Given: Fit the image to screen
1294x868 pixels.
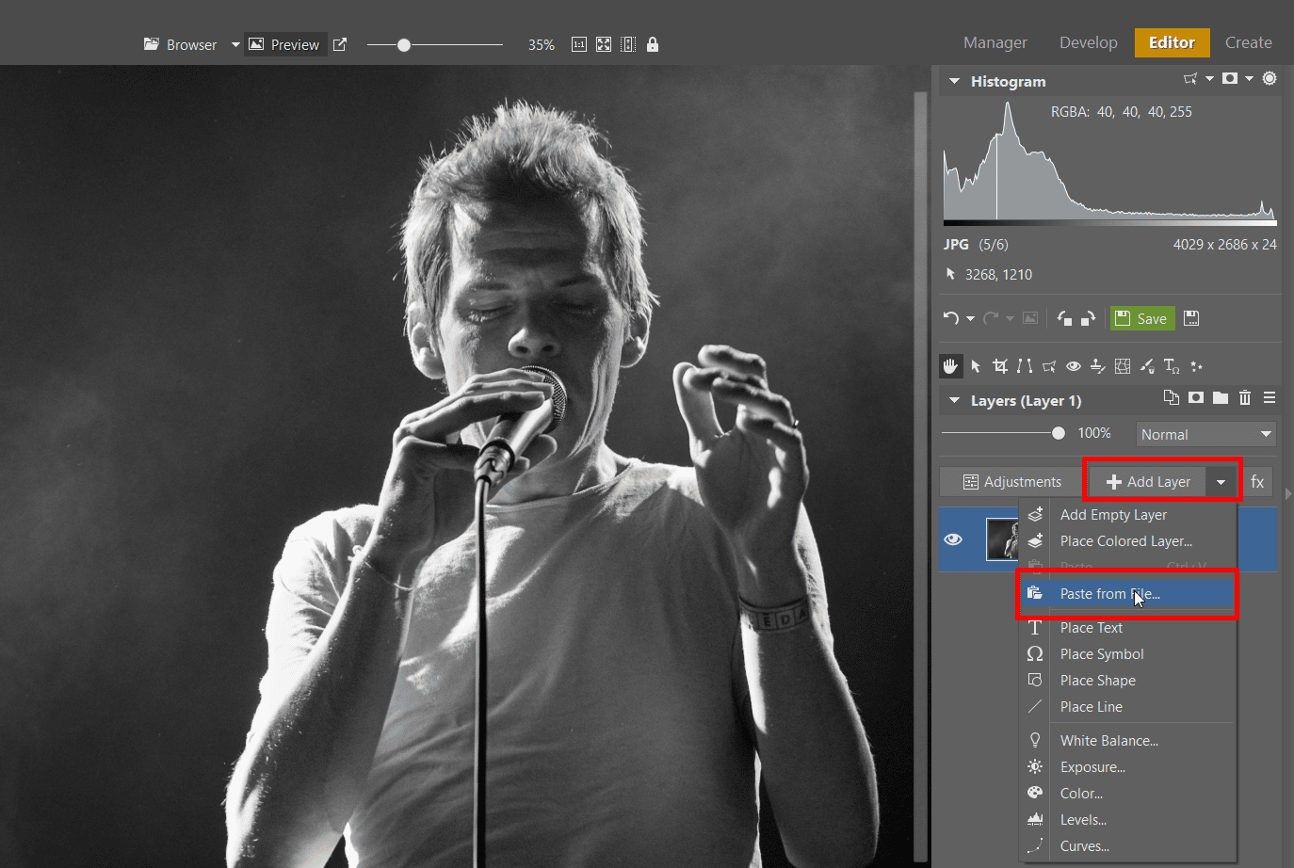Looking at the screenshot, I should (604, 44).
